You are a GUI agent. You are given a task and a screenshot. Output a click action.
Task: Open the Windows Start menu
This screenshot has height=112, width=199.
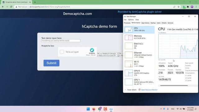tap(88, 109)
